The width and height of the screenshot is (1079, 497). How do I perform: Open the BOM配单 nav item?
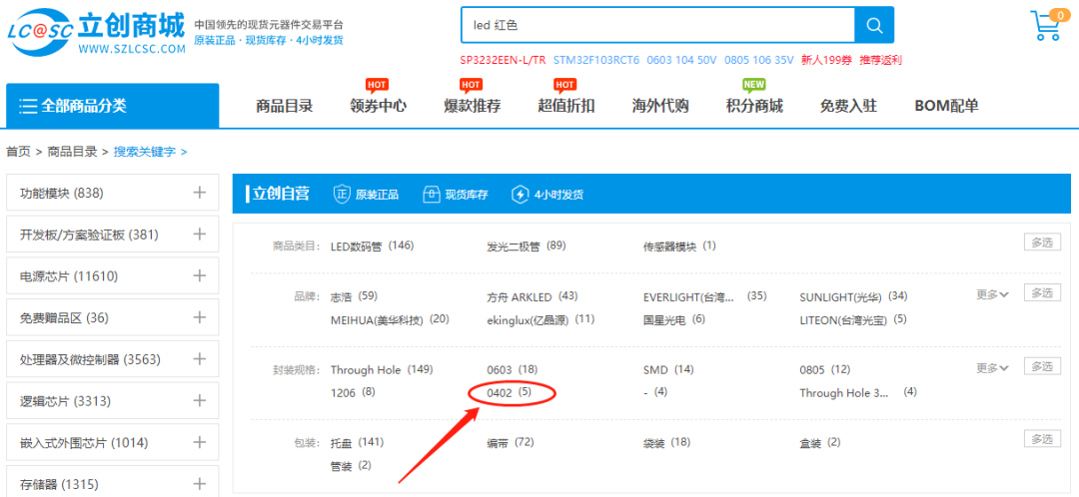(946, 106)
